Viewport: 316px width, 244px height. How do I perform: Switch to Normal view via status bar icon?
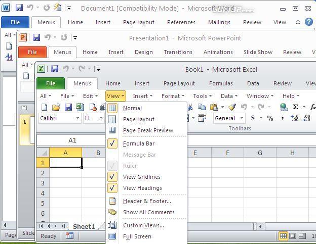[x=283, y=236]
